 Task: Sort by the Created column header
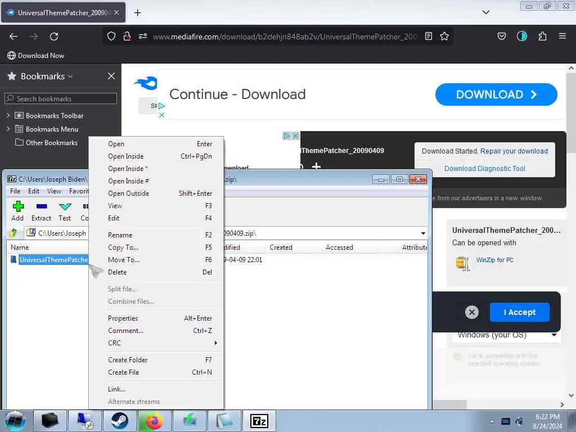(281, 247)
